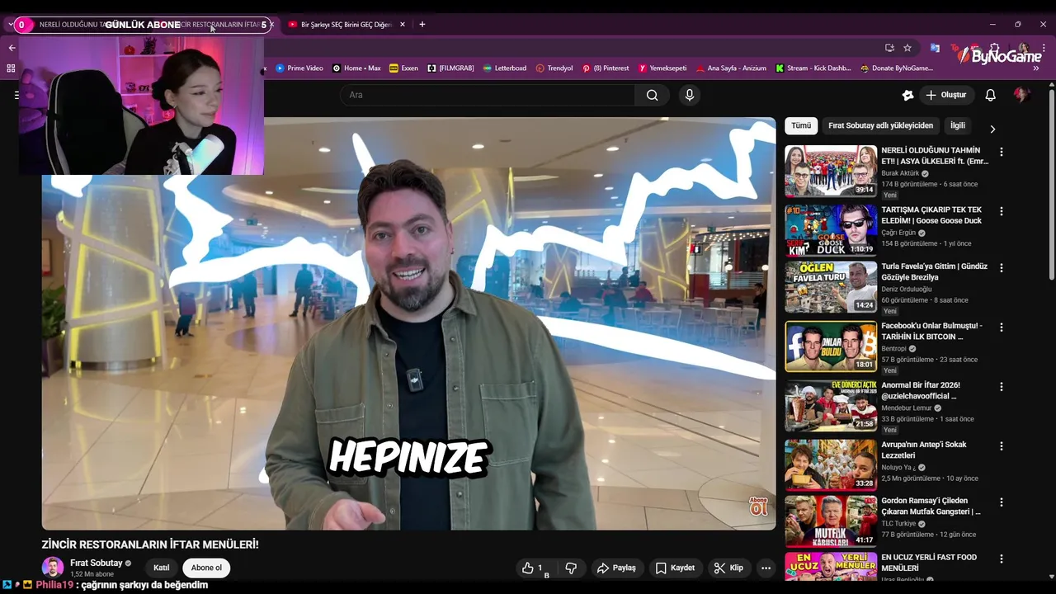Subscribe with Abone ol button
Image resolution: width=1056 pixels, height=594 pixels.
tap(206, 568)
